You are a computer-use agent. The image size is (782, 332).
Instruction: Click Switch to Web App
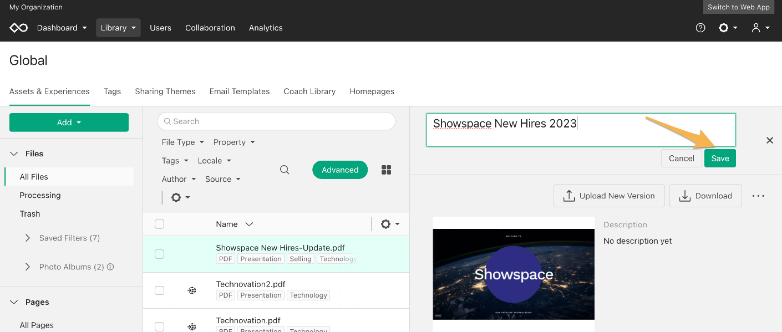(739, 7)
